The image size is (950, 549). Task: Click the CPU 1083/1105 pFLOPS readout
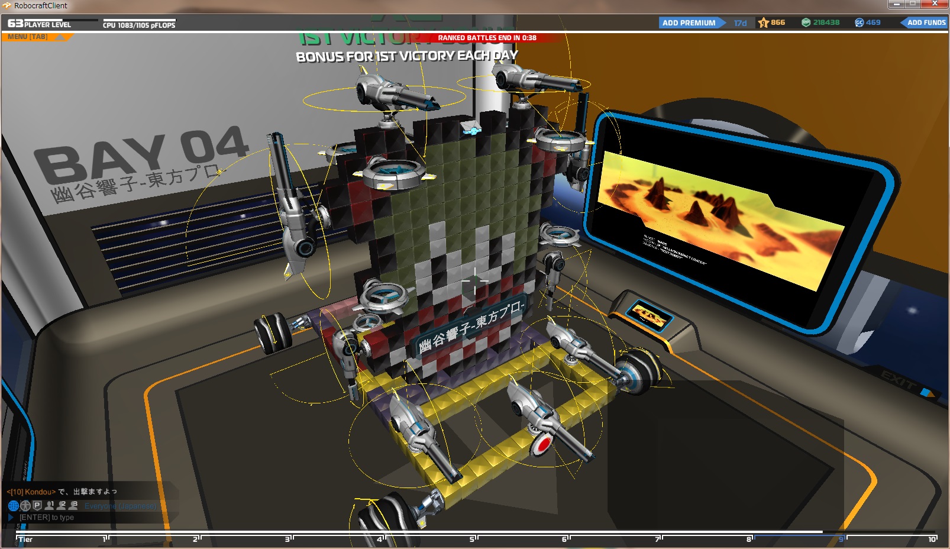point(139,25)
